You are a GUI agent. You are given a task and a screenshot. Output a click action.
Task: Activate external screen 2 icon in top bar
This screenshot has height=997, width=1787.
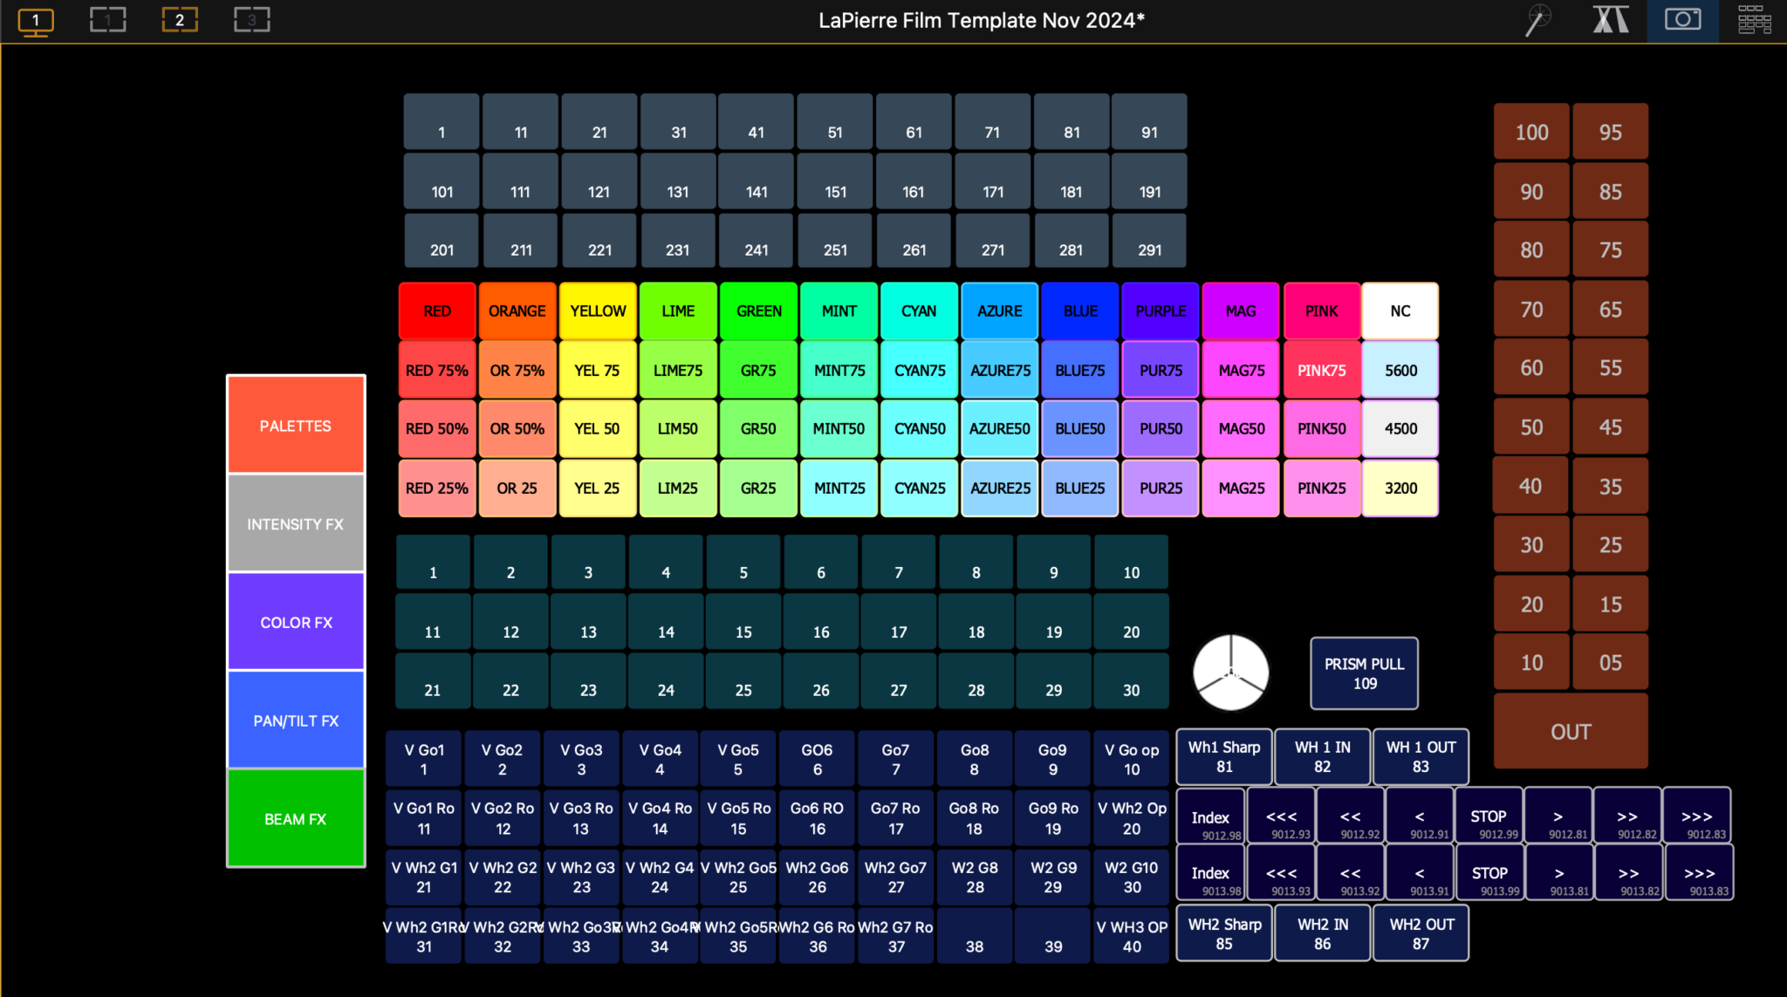(179, 19)
